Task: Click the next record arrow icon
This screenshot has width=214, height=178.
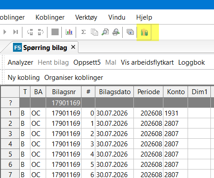Action: [x=5, y=32]
